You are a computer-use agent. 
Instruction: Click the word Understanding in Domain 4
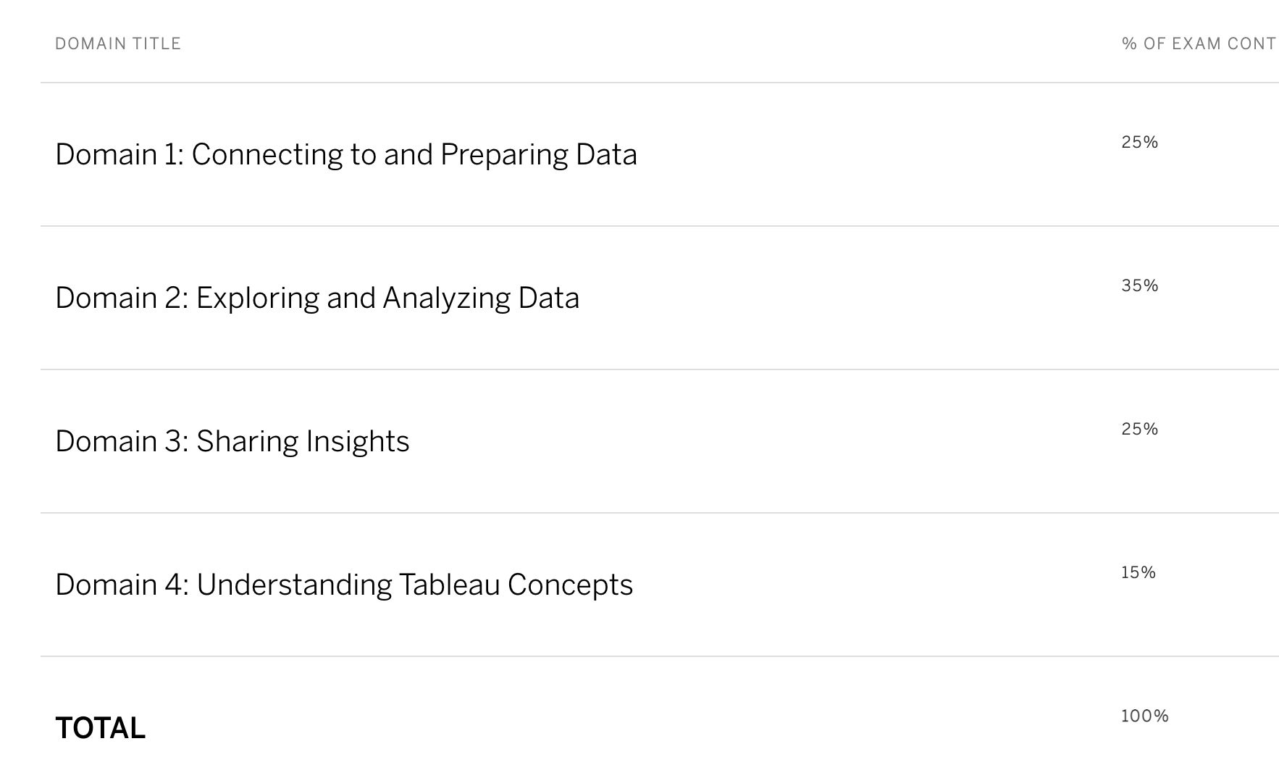pyautogui.click(x=294, y=586)
